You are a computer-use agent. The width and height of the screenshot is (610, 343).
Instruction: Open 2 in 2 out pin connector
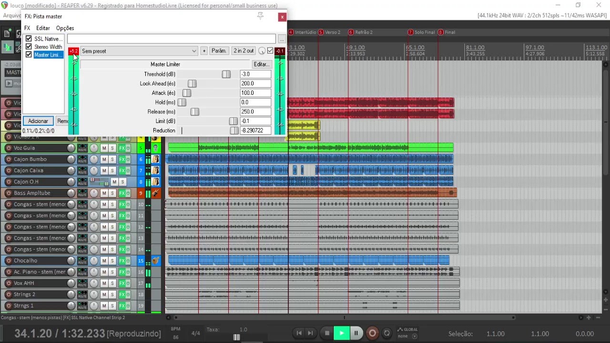point(244,51)
